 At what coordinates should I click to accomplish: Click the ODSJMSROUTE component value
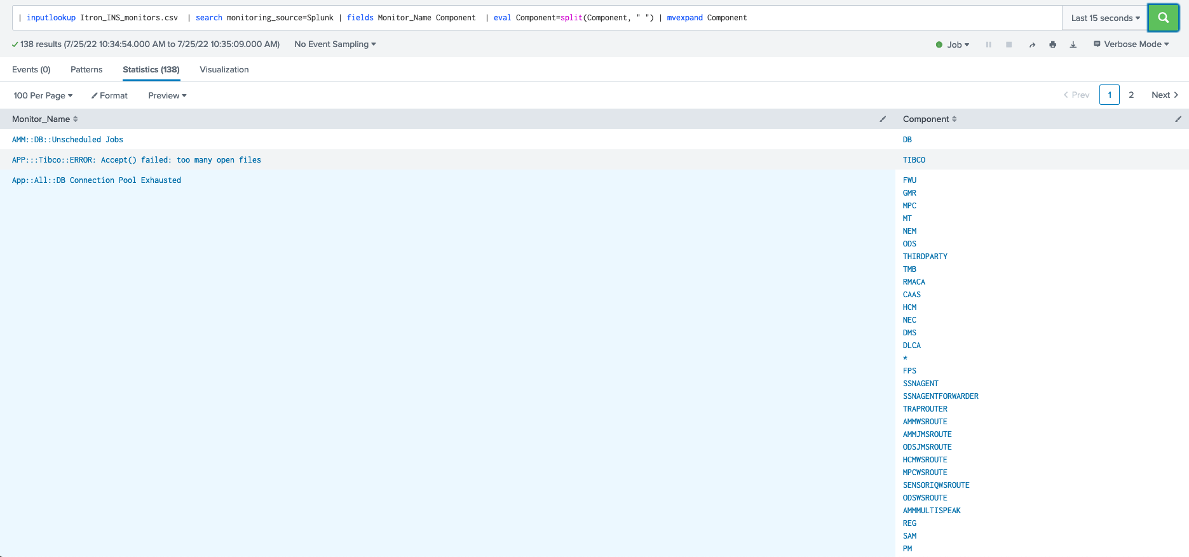click(x=927, y=446)
